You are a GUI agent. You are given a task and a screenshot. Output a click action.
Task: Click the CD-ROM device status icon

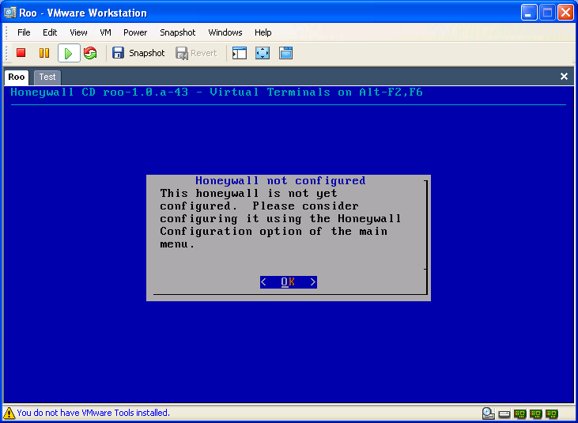coord(488,414)
